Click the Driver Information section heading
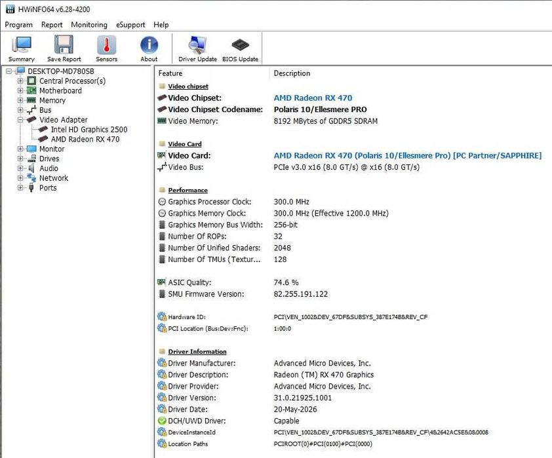 tap(197, 352)
